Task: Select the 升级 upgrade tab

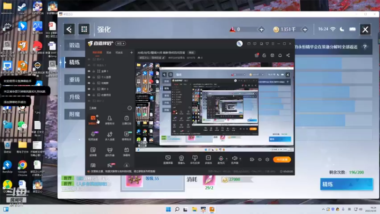Action: [x=75, y=97]
